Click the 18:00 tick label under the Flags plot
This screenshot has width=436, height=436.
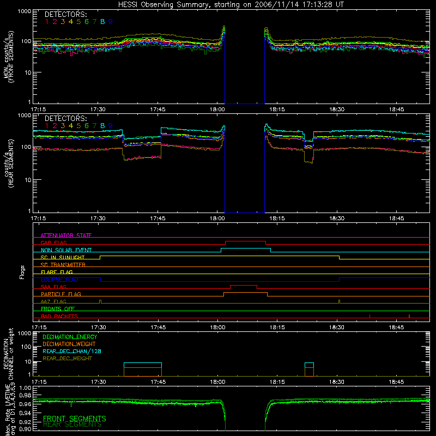pyautogui.click(x=217, y=328)
